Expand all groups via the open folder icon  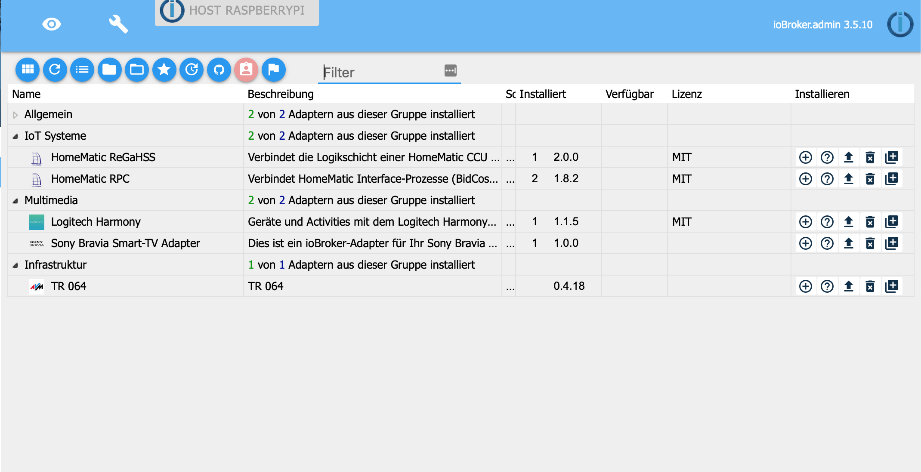click(137, 69)
